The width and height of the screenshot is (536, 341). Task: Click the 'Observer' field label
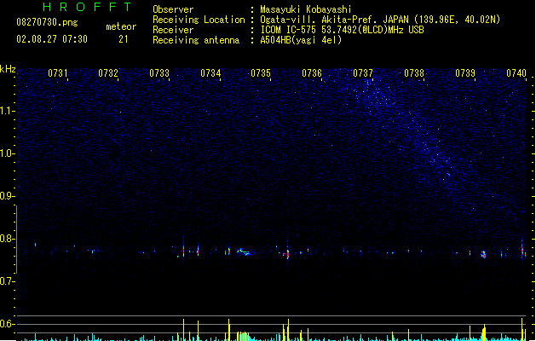click(x=173, y=9)
